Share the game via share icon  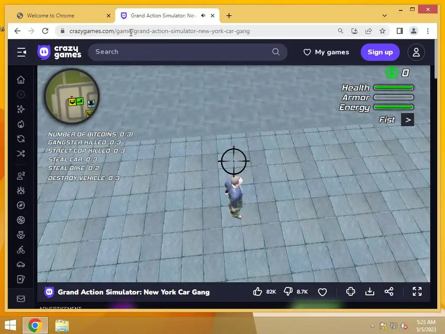coord(389,291)
